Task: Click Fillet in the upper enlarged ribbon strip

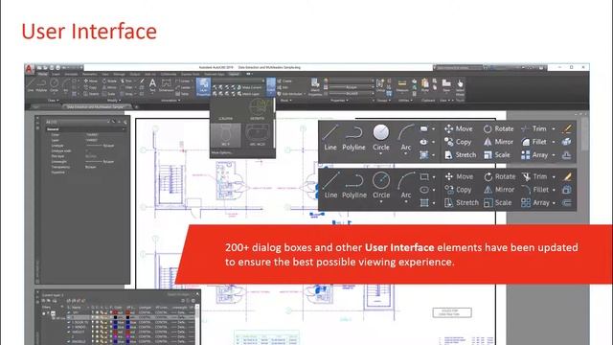Action: (534, 142)
